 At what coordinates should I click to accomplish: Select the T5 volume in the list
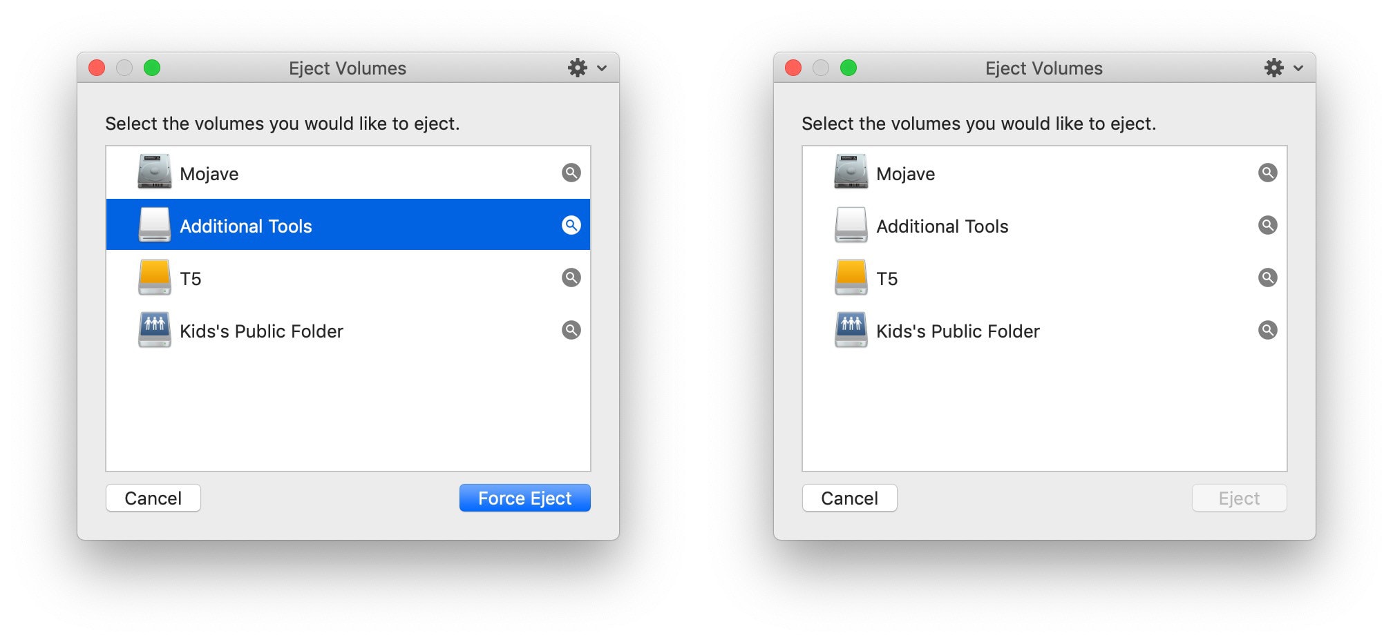pos(311,278)
